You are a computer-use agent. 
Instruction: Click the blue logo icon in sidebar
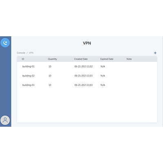[x=5, y=43]
